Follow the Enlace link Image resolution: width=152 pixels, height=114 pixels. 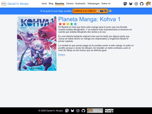click(x=62, y=55)
